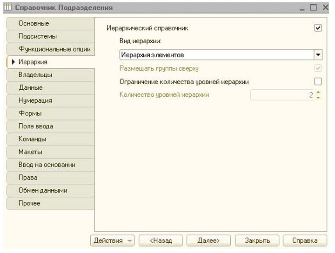335x253 pixels.
Task: Open the Команды tab
Action: click(x=33, y=139)
